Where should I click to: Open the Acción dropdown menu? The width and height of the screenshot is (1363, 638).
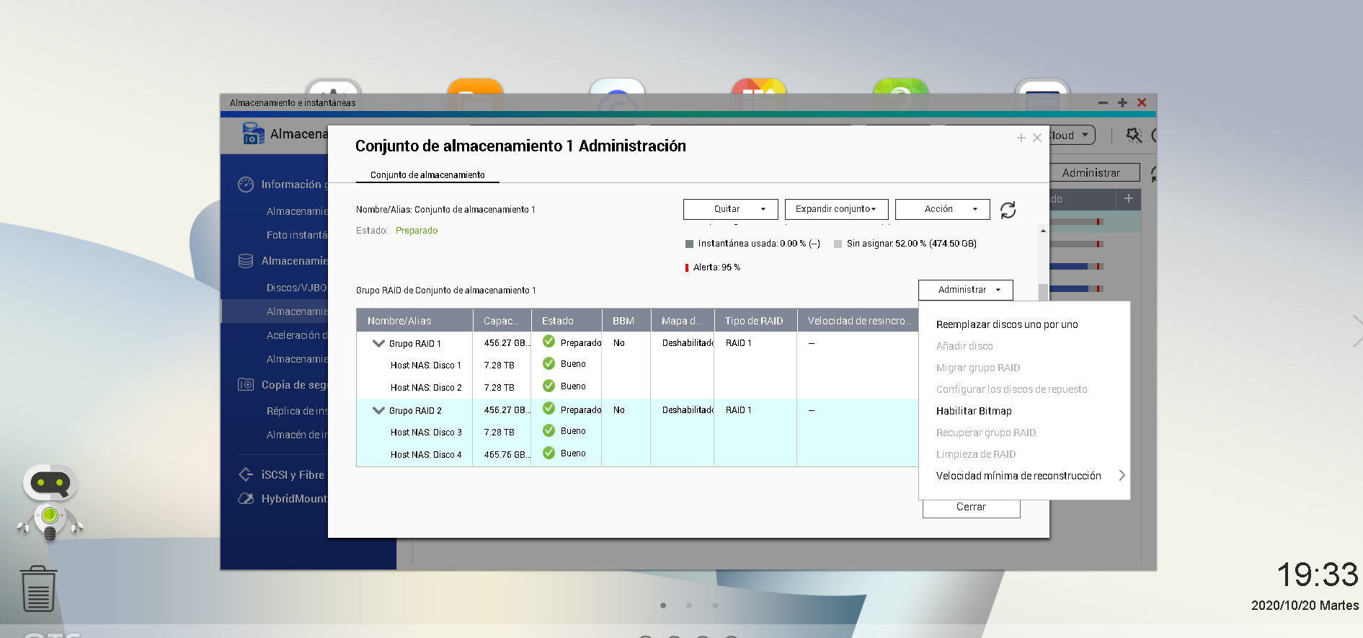click(942, 209)
